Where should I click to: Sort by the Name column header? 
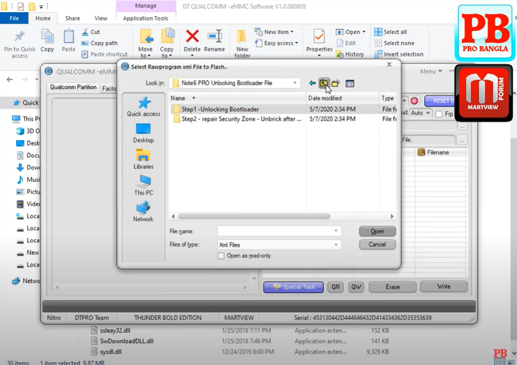pyautogui.click(x=237, y=98)
